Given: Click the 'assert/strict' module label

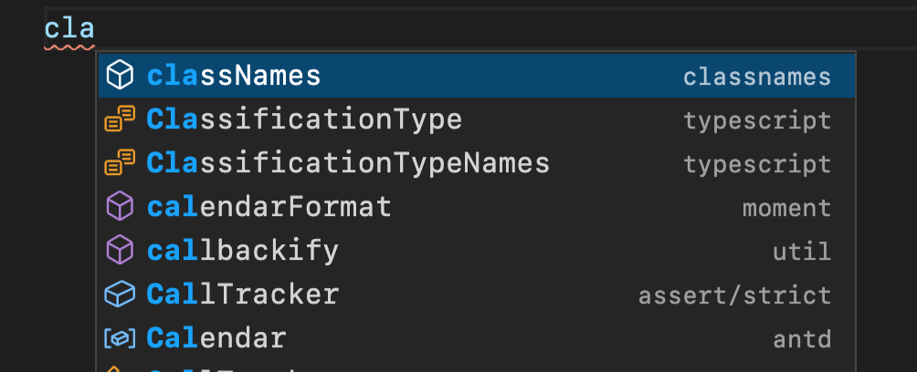Looking at the screenshot, I should (734, 295).
